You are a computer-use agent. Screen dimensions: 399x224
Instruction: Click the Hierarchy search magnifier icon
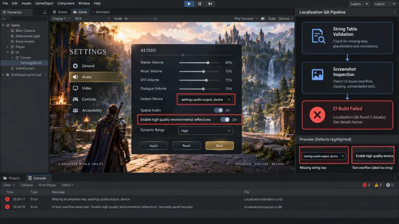(4, 19)
